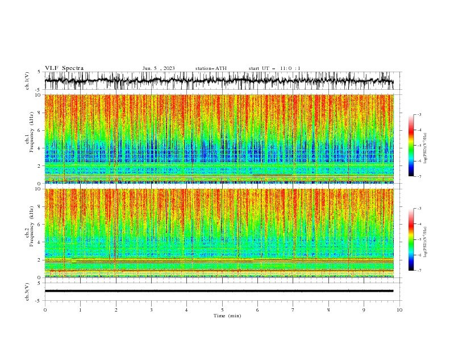Click the ch.2 spectrogram plot
Viewport: 450px width, 348px height.
point(219,233)
